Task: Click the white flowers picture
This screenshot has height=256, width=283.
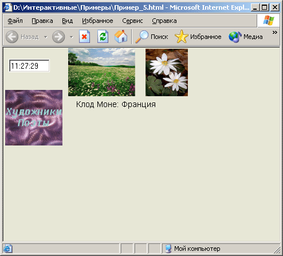Action: [x=167, y=72]
